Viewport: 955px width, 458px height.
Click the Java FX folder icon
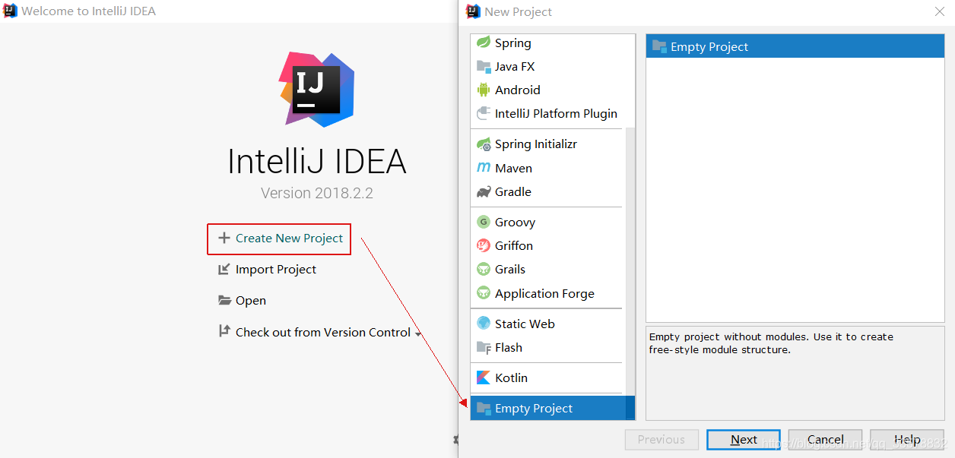point(484,66)
